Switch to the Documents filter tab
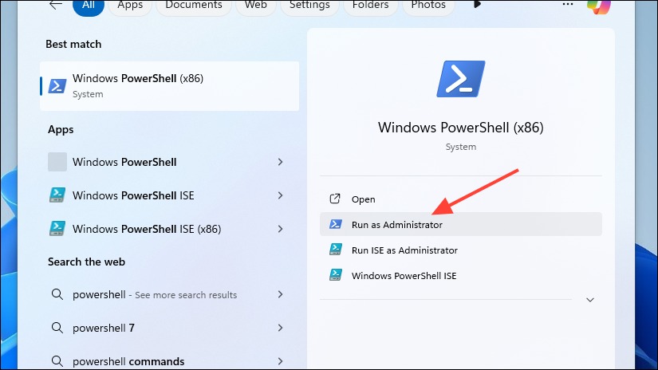 (194, 6)
